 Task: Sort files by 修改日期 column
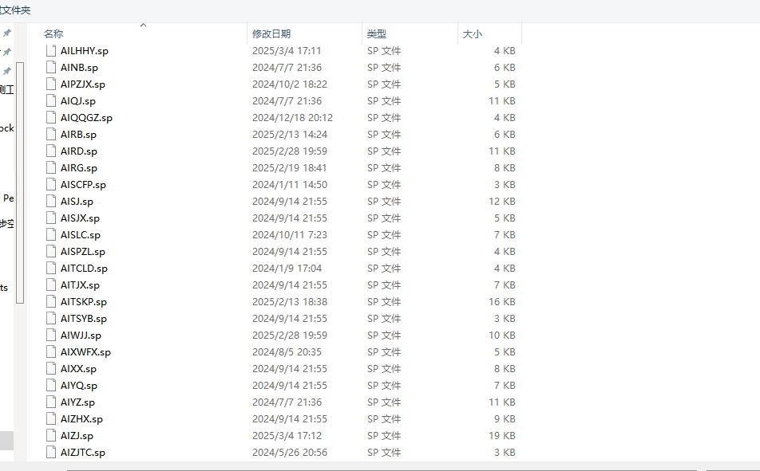click(x=271, y=34)
